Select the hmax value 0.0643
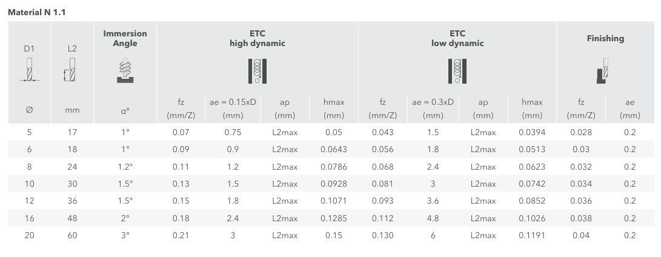 333,149
